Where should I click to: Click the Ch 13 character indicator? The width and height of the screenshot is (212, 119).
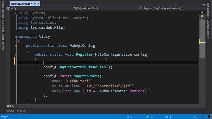(x=168, y=117)
